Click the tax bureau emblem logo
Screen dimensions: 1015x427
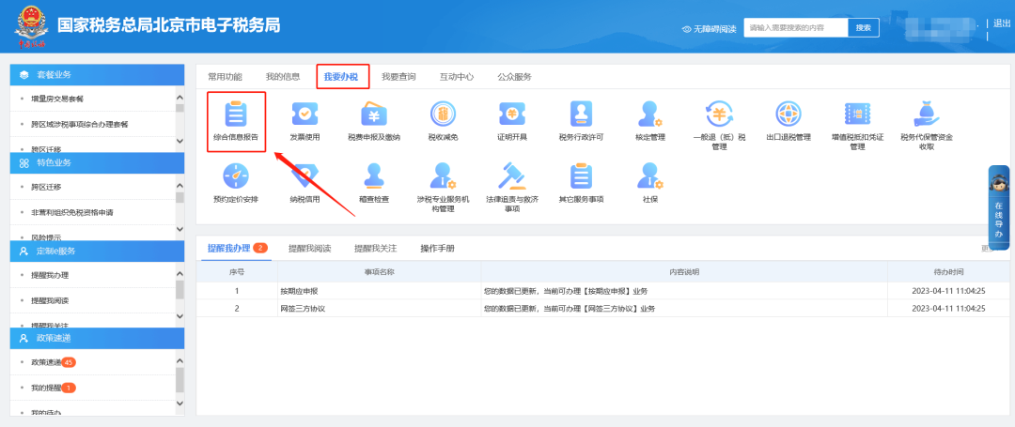tap(31, 26)
